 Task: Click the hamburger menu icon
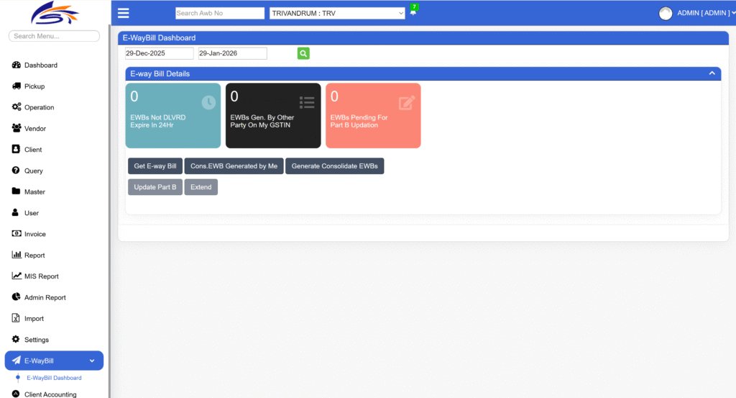(123, 13)
